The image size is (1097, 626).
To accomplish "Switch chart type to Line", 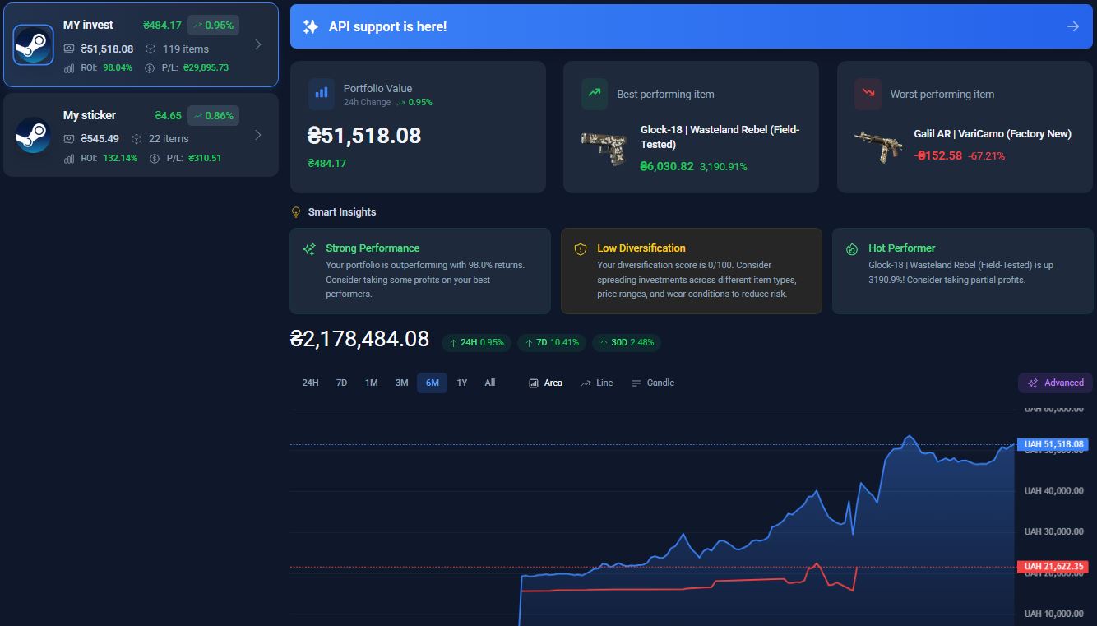I will pyautogui.click(x=597, y=383).
